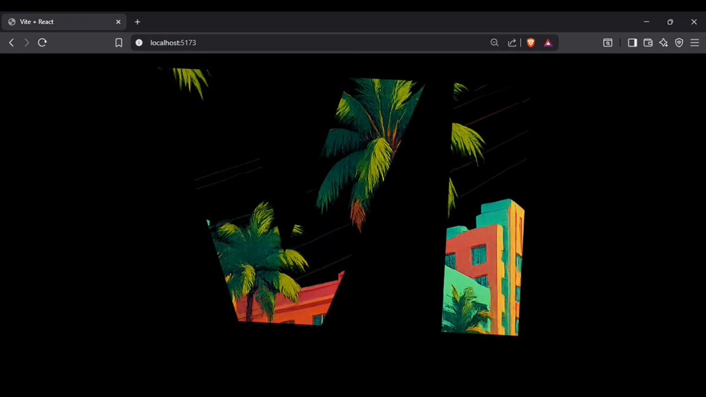This screenshot has width=706, height=397.
Task: Open Brave Shields panel
Action: click(531, 43)
